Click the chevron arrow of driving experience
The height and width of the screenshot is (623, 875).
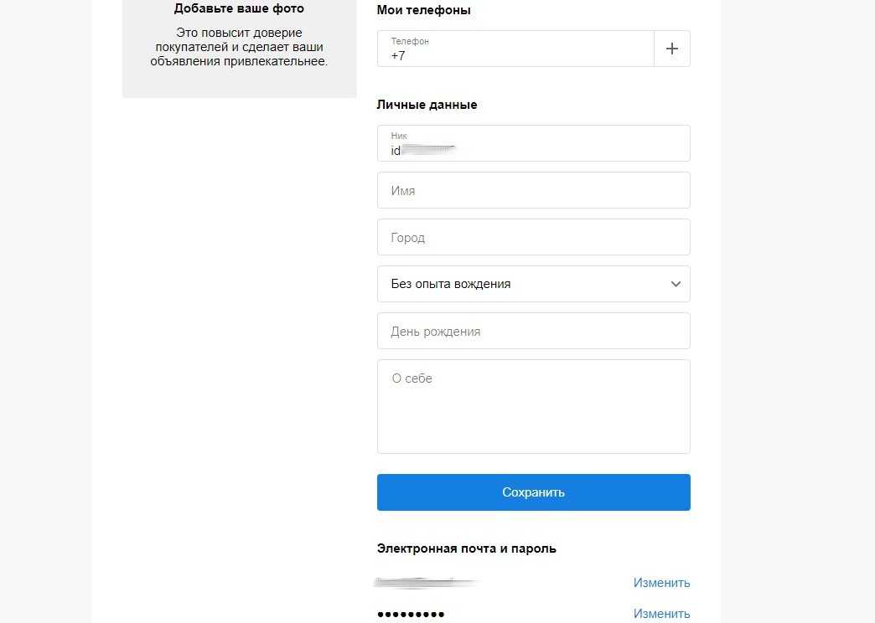coord(676,284)
